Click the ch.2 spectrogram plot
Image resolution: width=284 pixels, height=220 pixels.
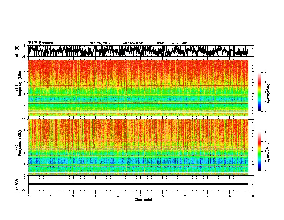click(x=138, y=147)
